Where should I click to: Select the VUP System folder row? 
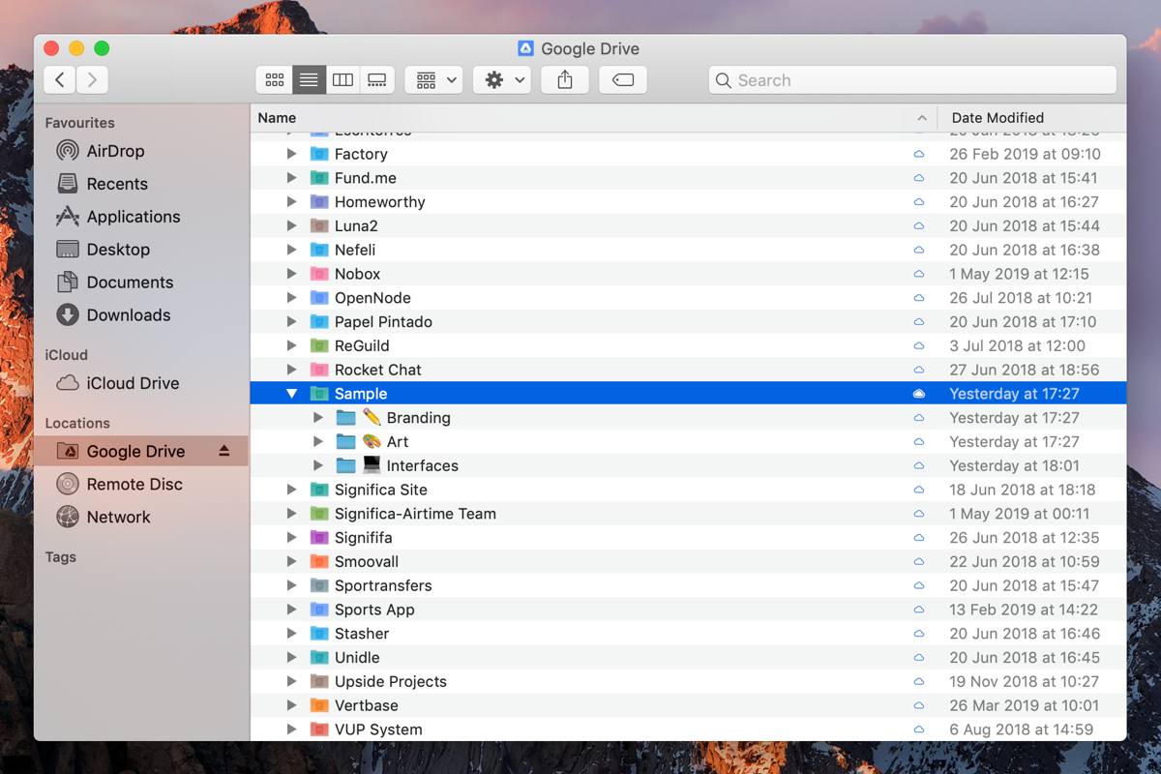688,729
